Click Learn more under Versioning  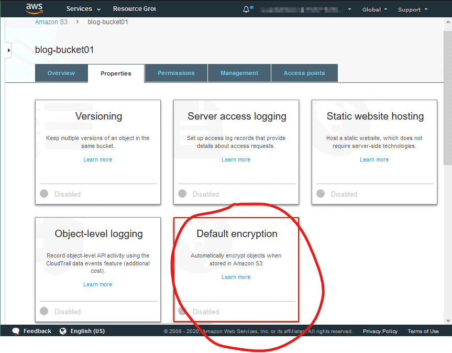[x=98, y=159]
